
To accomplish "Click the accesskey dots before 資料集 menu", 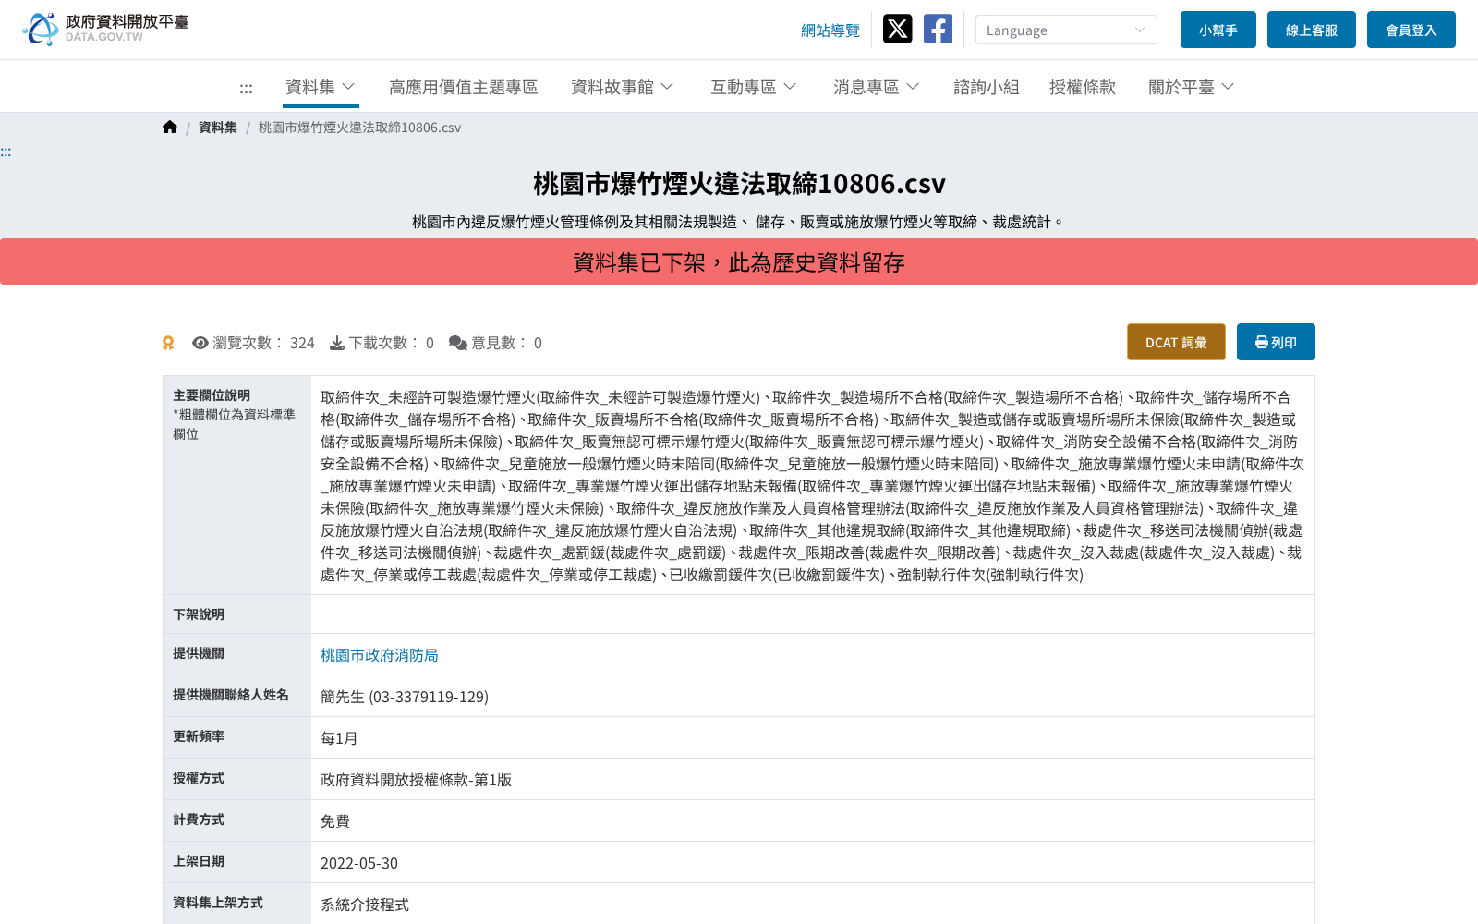I will click(x=246, y=88).
